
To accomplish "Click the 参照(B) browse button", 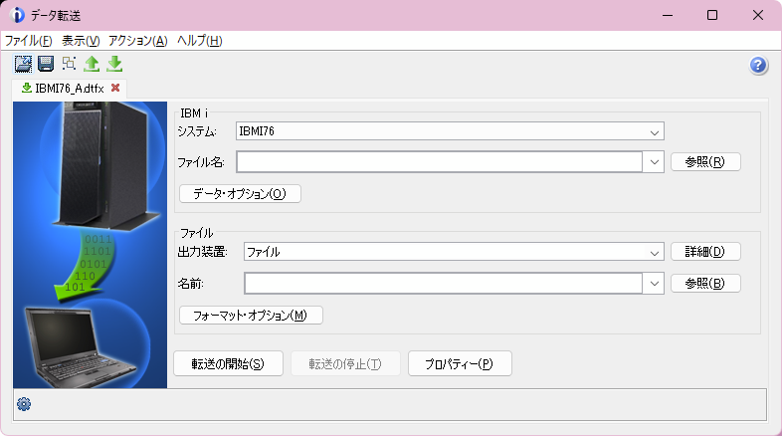I will (705, 284).
